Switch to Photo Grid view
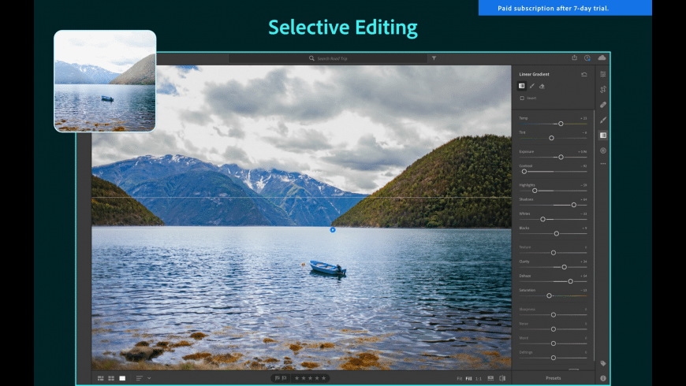 pos(100,378)
